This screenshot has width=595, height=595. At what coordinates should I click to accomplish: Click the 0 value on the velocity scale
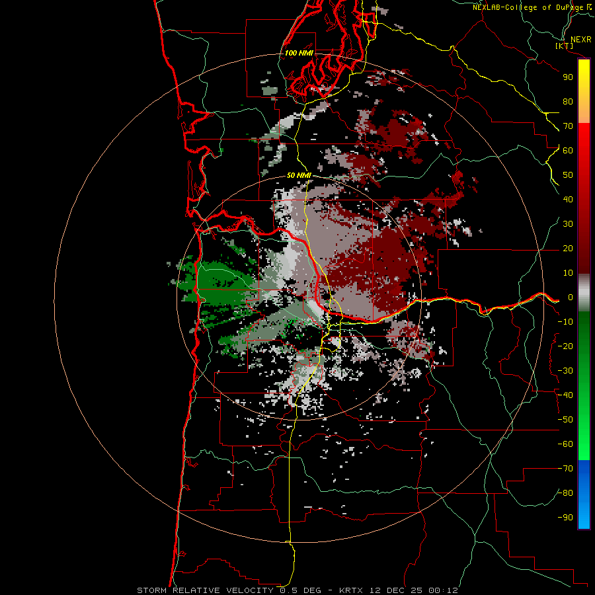click(571, 297)
